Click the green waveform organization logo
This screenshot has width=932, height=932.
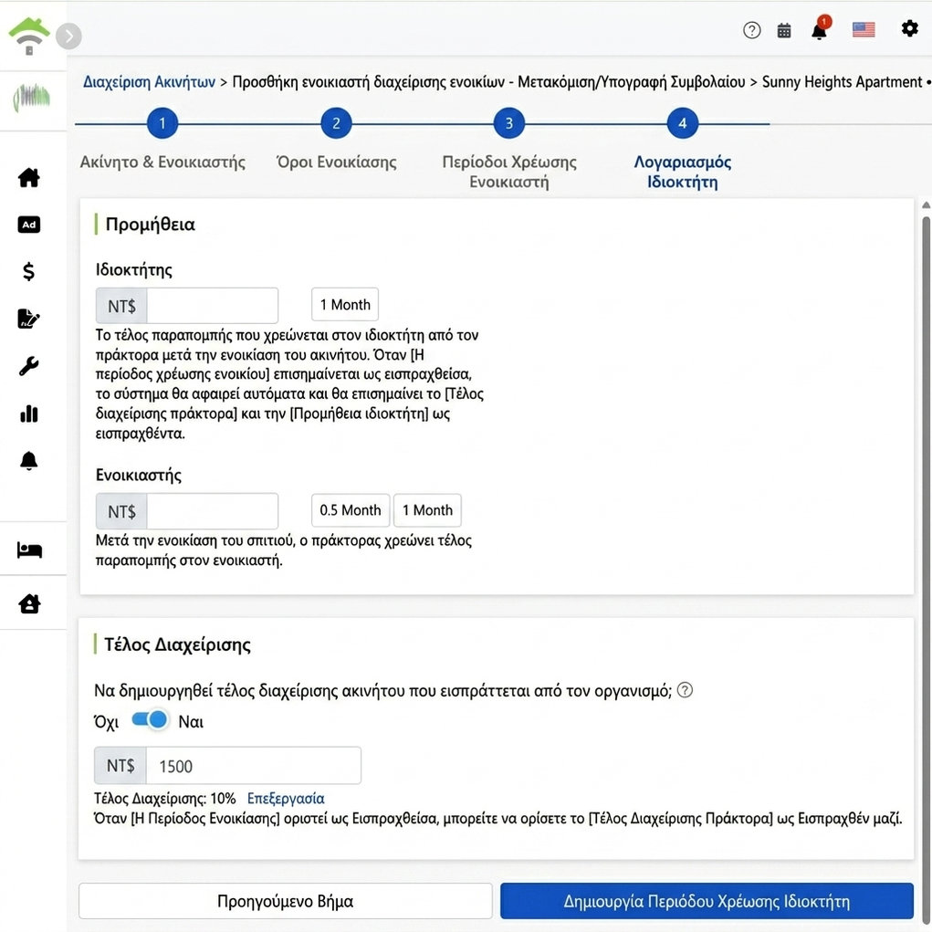click(32, 98)
